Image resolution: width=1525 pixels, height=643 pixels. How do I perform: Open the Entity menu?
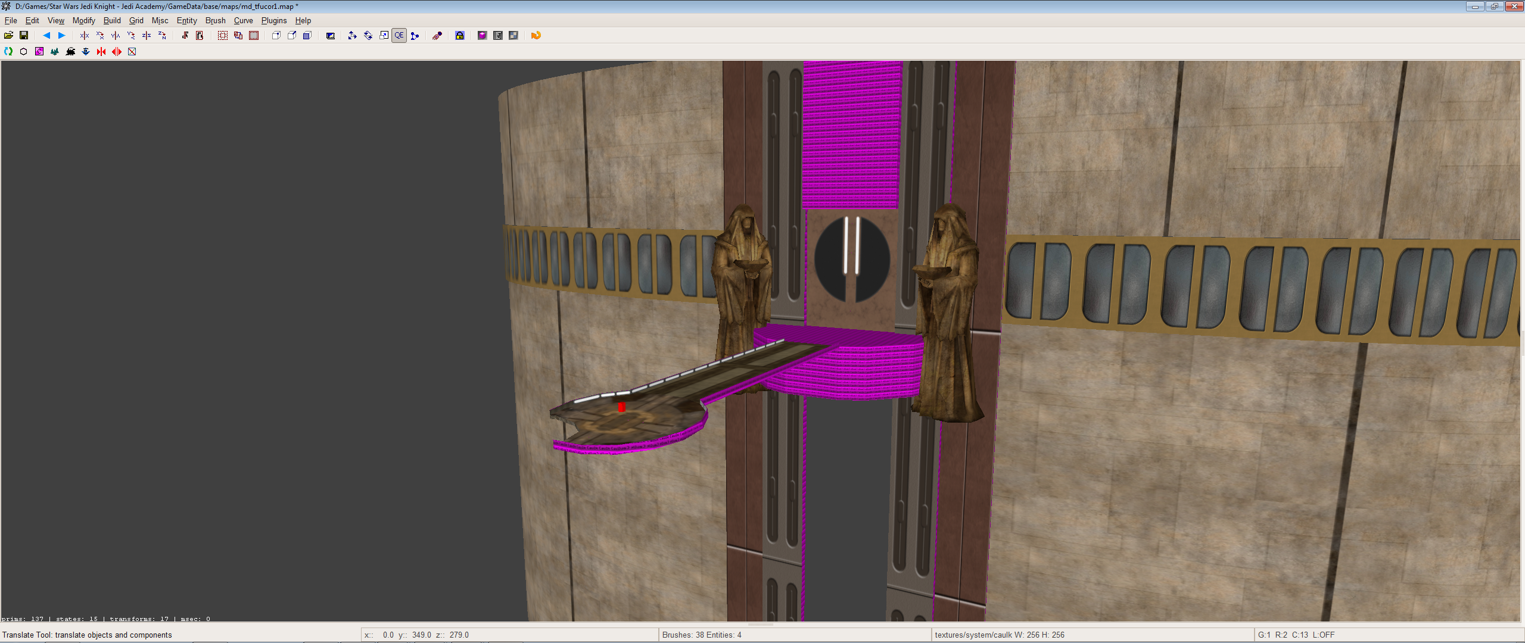click(x=186, y=20)
